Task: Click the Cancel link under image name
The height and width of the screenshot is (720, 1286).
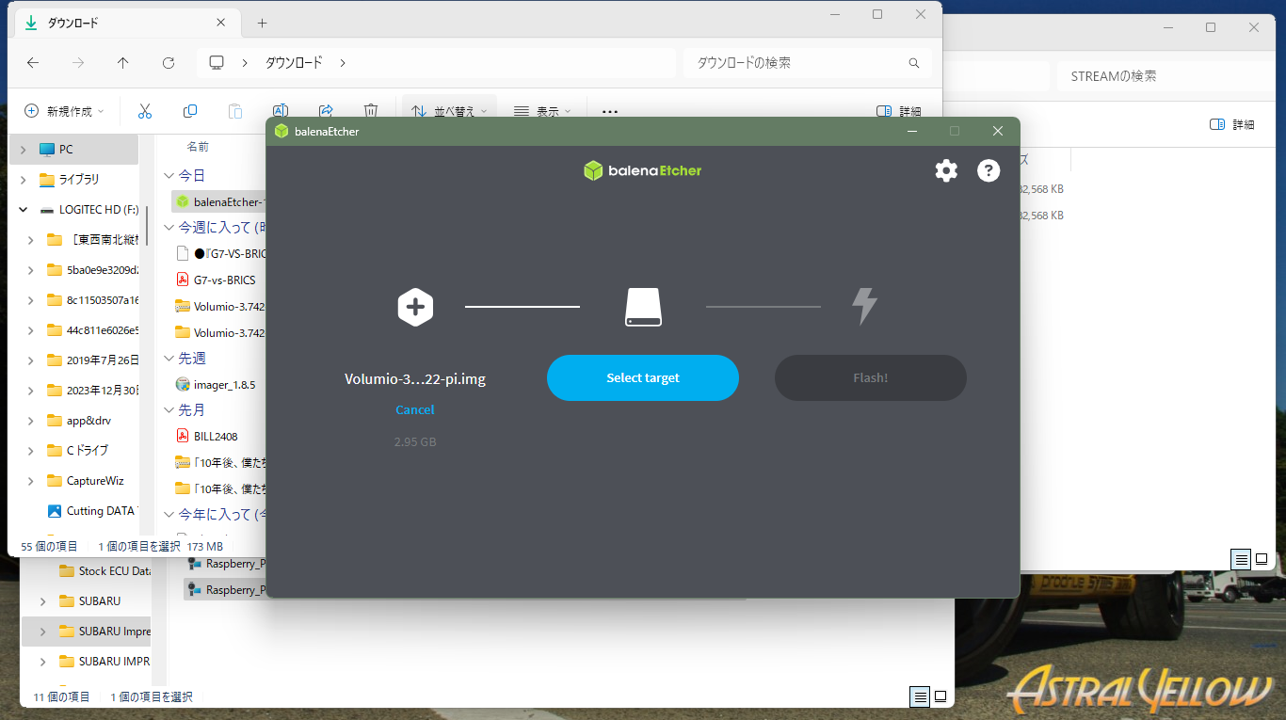Action: click(415, 409)
